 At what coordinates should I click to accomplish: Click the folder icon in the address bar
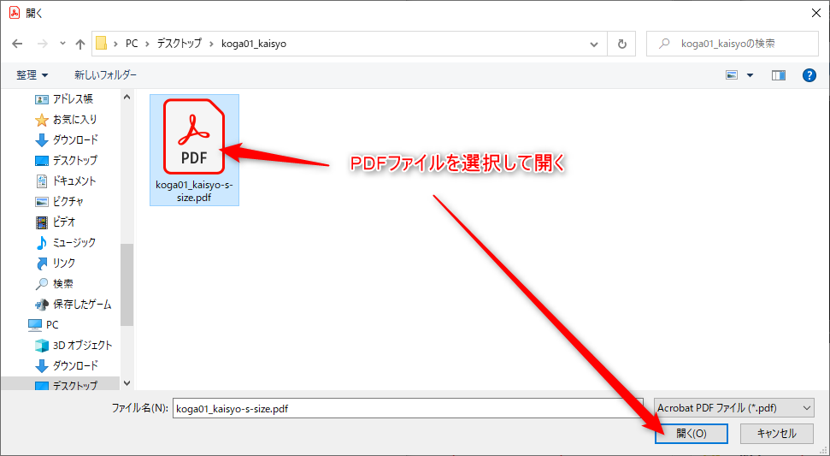point(101,44)
